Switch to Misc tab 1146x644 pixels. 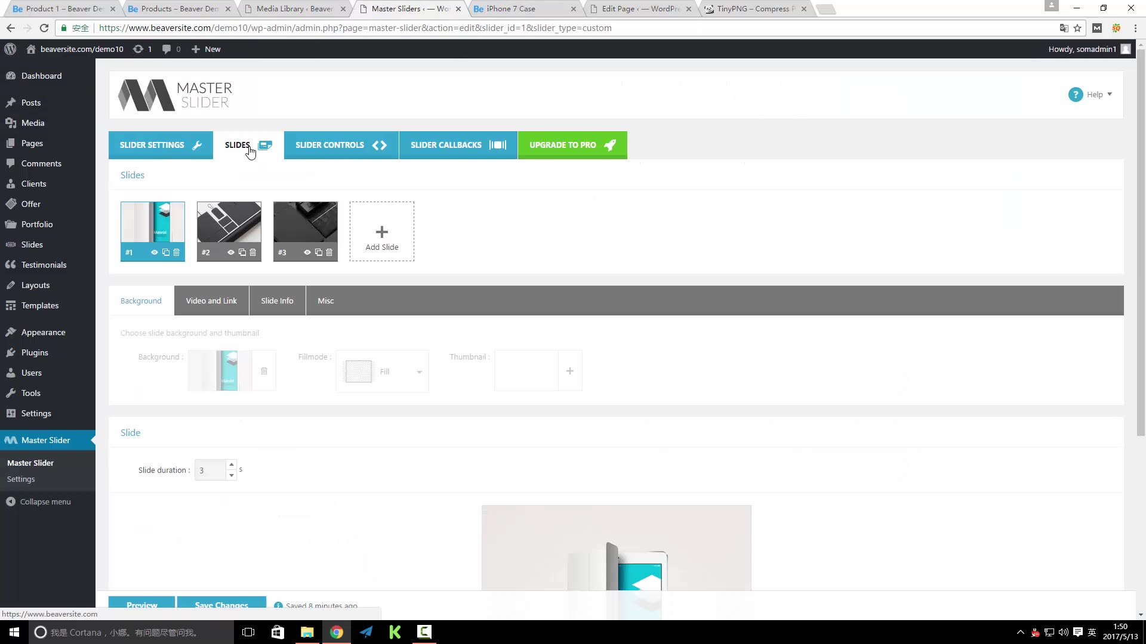(326, 301)
